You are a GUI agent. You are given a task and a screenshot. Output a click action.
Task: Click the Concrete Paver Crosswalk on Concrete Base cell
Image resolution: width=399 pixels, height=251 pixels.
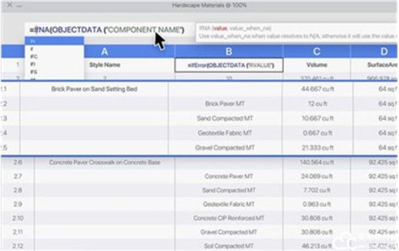[104, 162]
